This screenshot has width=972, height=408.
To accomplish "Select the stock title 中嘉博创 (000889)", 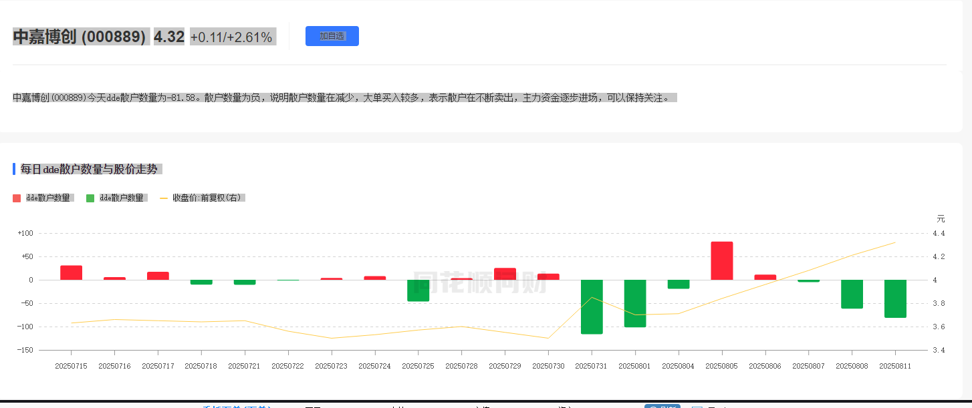I will pos(80,37).
